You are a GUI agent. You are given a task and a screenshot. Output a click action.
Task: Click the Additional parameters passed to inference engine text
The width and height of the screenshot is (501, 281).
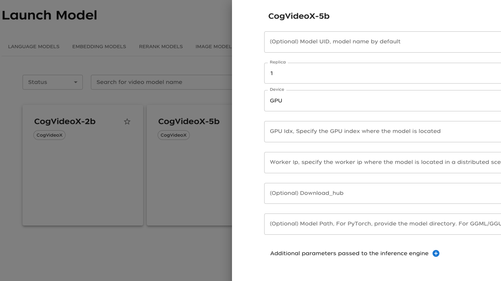349,253
